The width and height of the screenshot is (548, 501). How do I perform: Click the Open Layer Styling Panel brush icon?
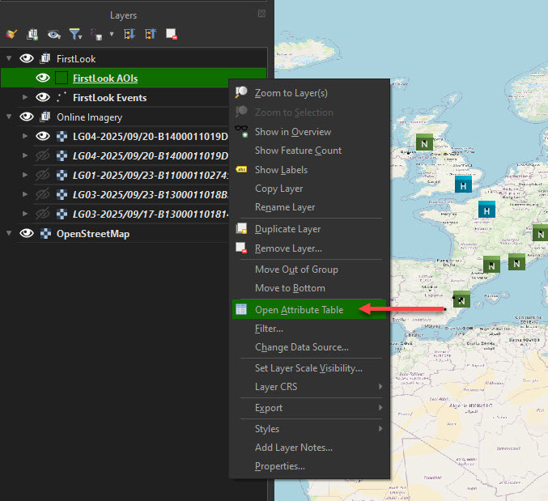coord(11,34)
